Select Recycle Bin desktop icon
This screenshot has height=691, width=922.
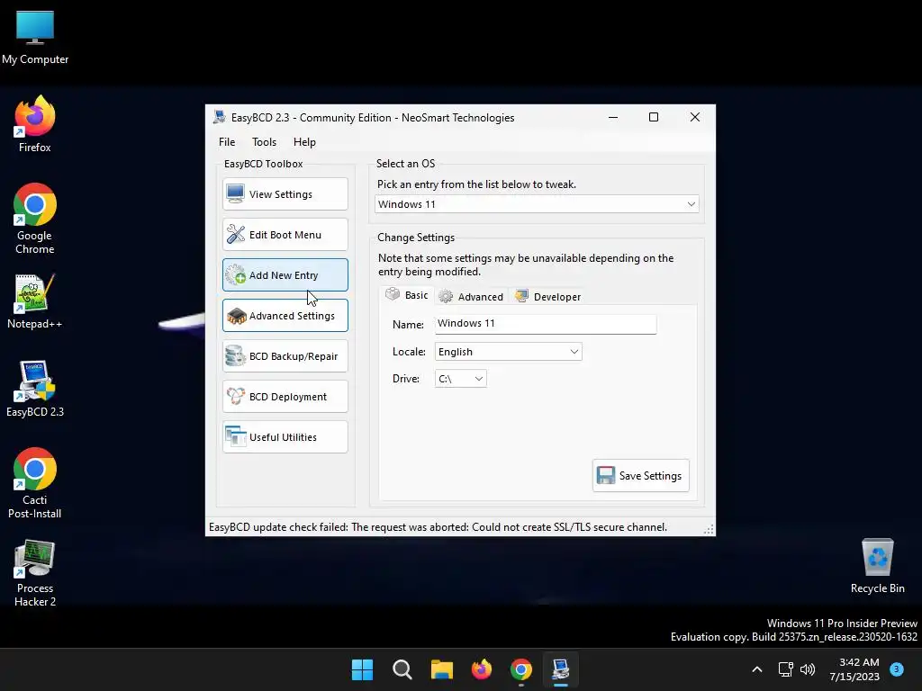coord(877,567)
